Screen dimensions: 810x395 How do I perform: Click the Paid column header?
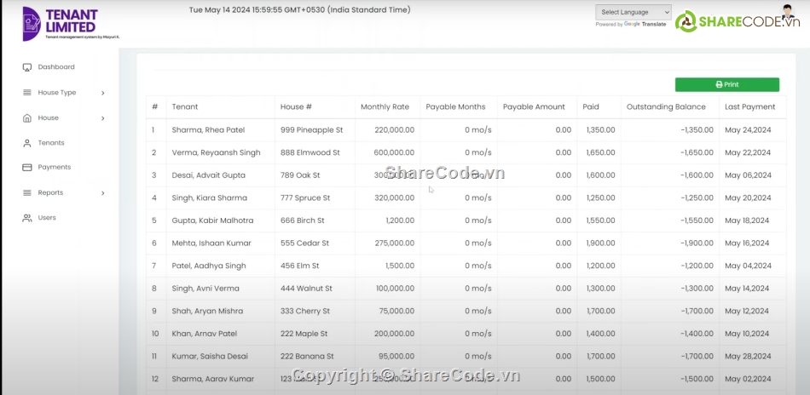(x=591, y=106)
